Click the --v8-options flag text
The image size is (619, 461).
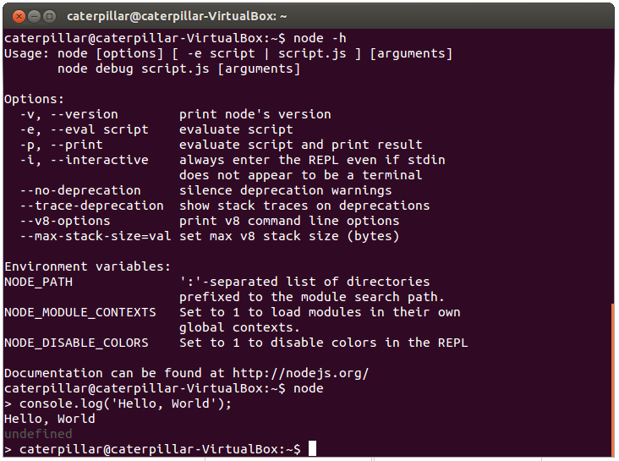pyautogui.click(x=65, y=221)
